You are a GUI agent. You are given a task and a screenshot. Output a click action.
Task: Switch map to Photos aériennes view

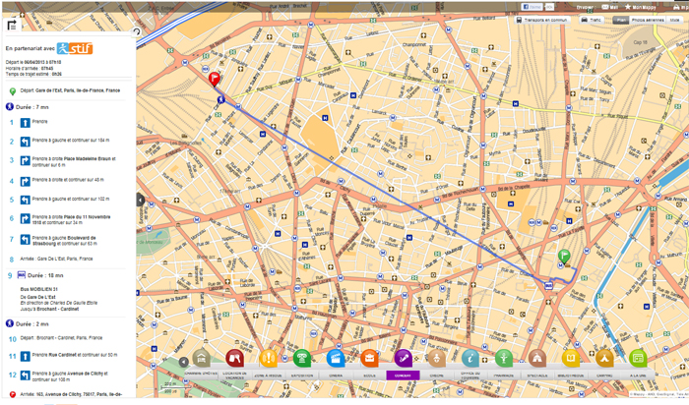coord(647,19)
